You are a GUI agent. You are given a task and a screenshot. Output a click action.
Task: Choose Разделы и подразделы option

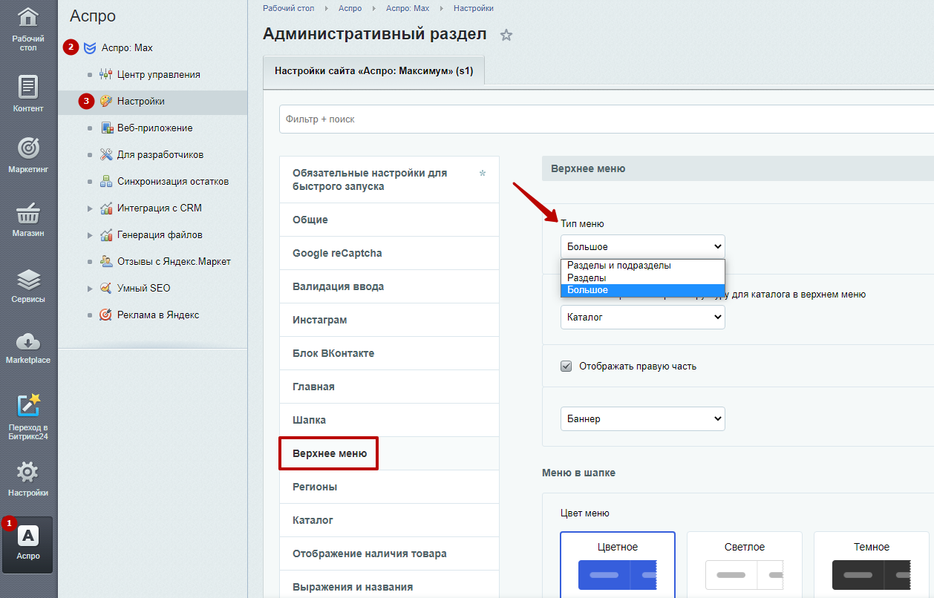point(643,266)
